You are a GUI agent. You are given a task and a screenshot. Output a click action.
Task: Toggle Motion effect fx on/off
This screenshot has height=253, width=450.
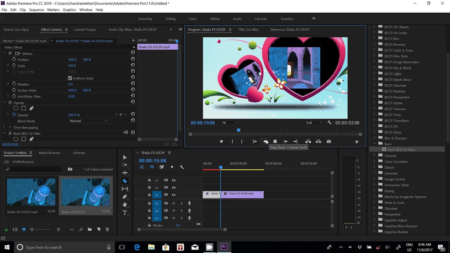tap(10, 53)
